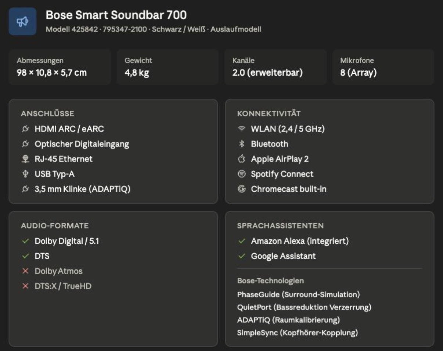This screenshot has width=443, height=351.
Task: Click the Dolby Digital / 5.1 text
Action: pos(67,241)
